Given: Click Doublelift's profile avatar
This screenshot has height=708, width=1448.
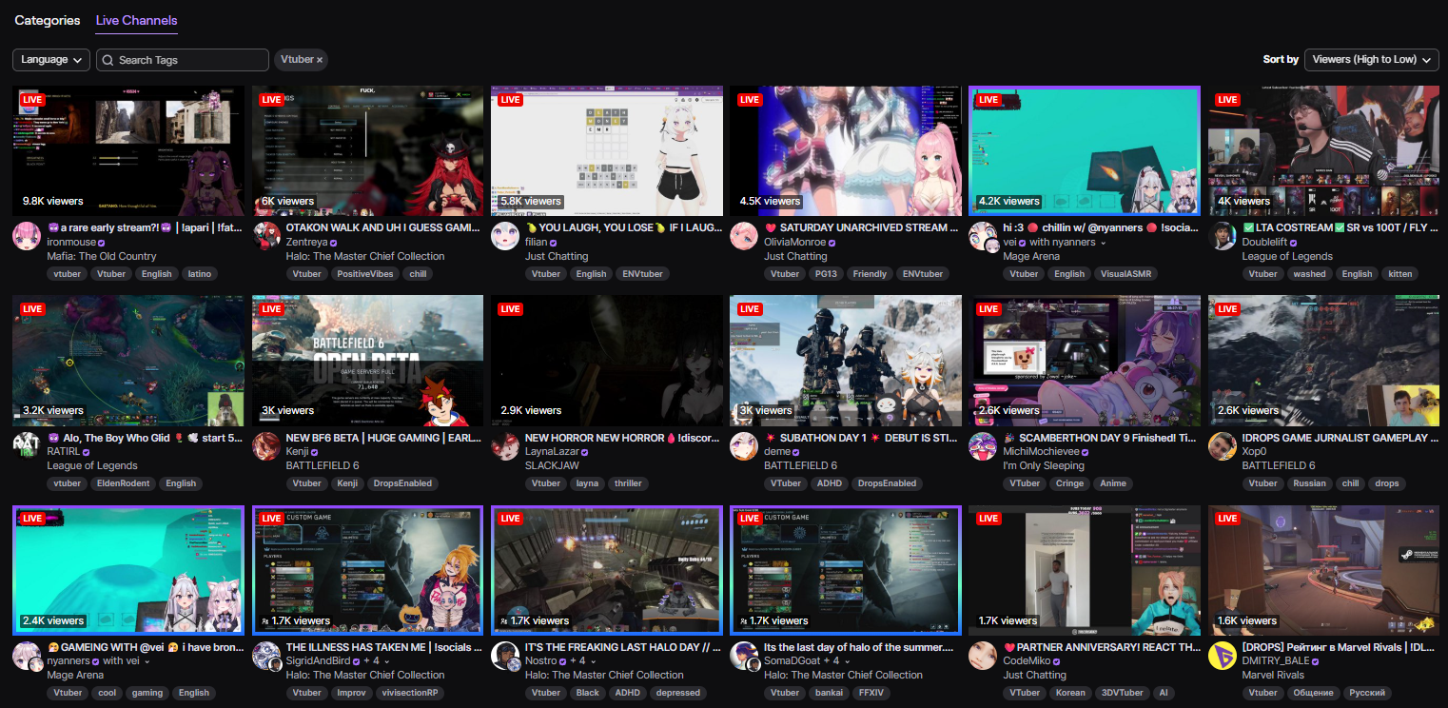Looking at the screenshot, I should (x=1223, y=236).
